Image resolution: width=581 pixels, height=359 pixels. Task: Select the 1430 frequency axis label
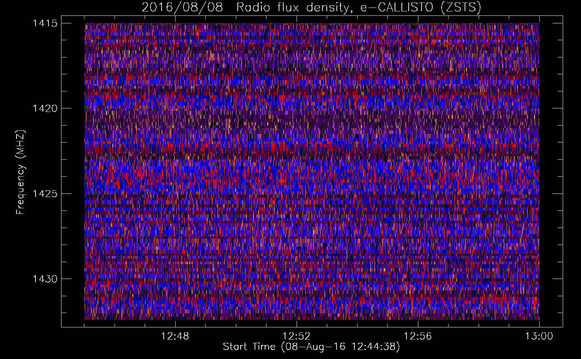coord(45,279)
